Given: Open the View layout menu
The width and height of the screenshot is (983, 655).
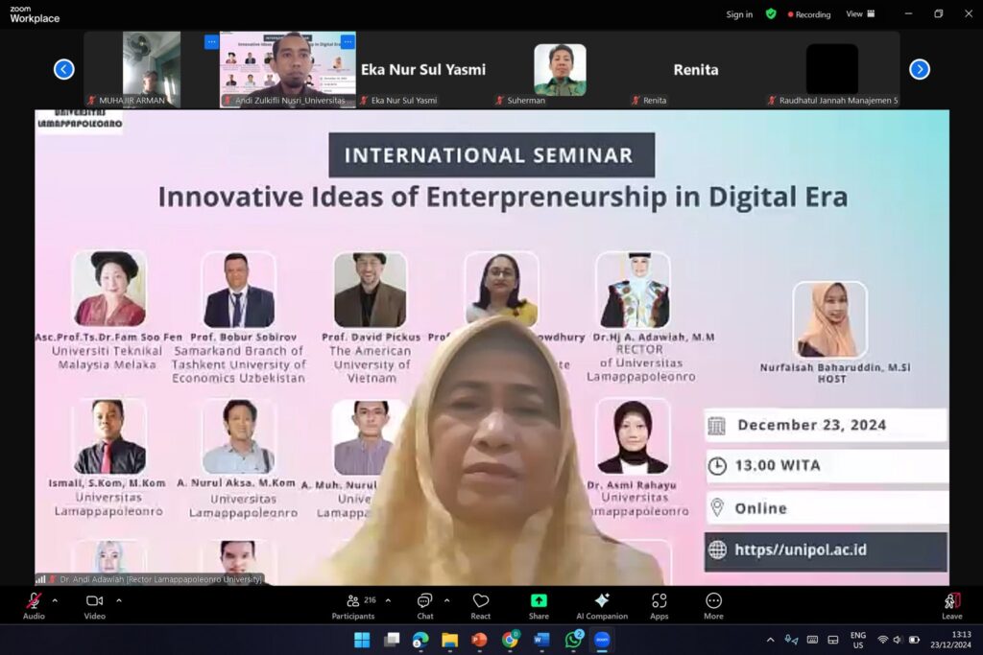Looking at the screenshot, I should 860,14.
